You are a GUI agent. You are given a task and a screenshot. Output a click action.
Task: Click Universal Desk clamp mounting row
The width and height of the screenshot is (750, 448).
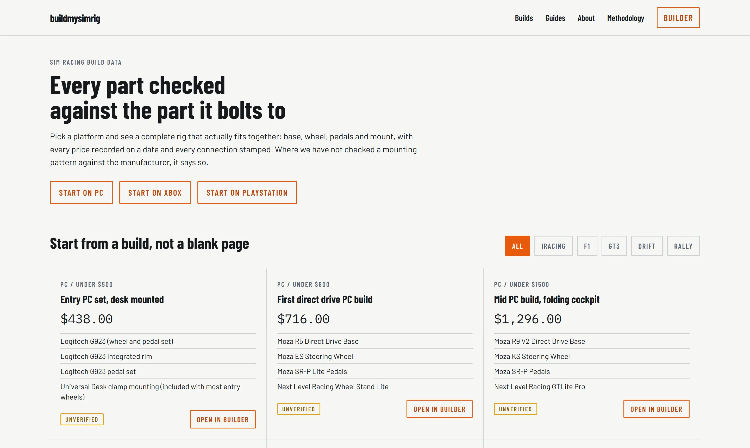(x=158, y=391)
